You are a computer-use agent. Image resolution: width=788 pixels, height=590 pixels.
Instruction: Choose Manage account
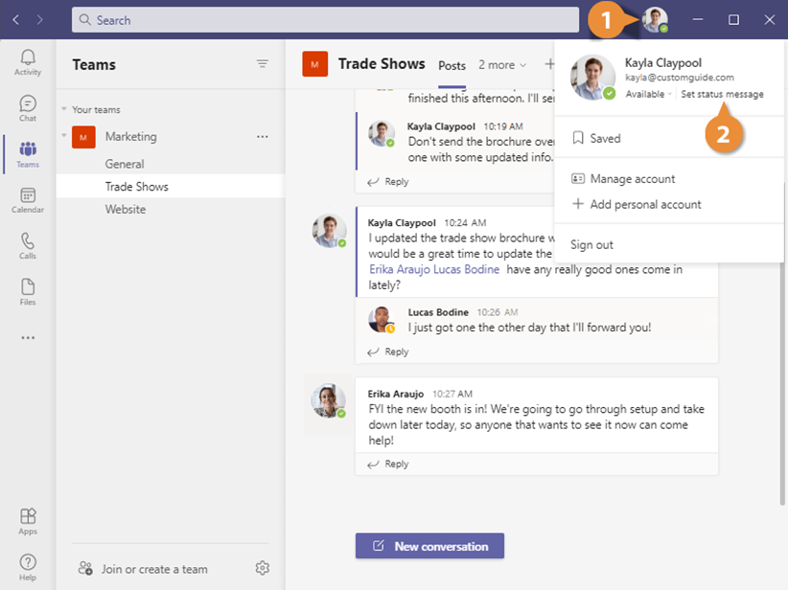(623, 179)
